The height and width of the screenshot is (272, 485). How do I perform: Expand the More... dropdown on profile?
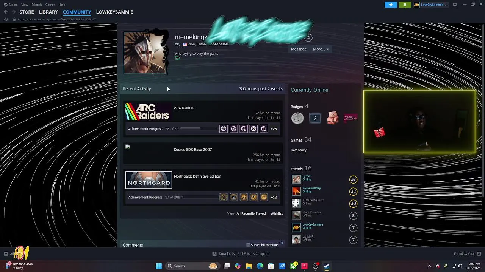click(321, 49)
